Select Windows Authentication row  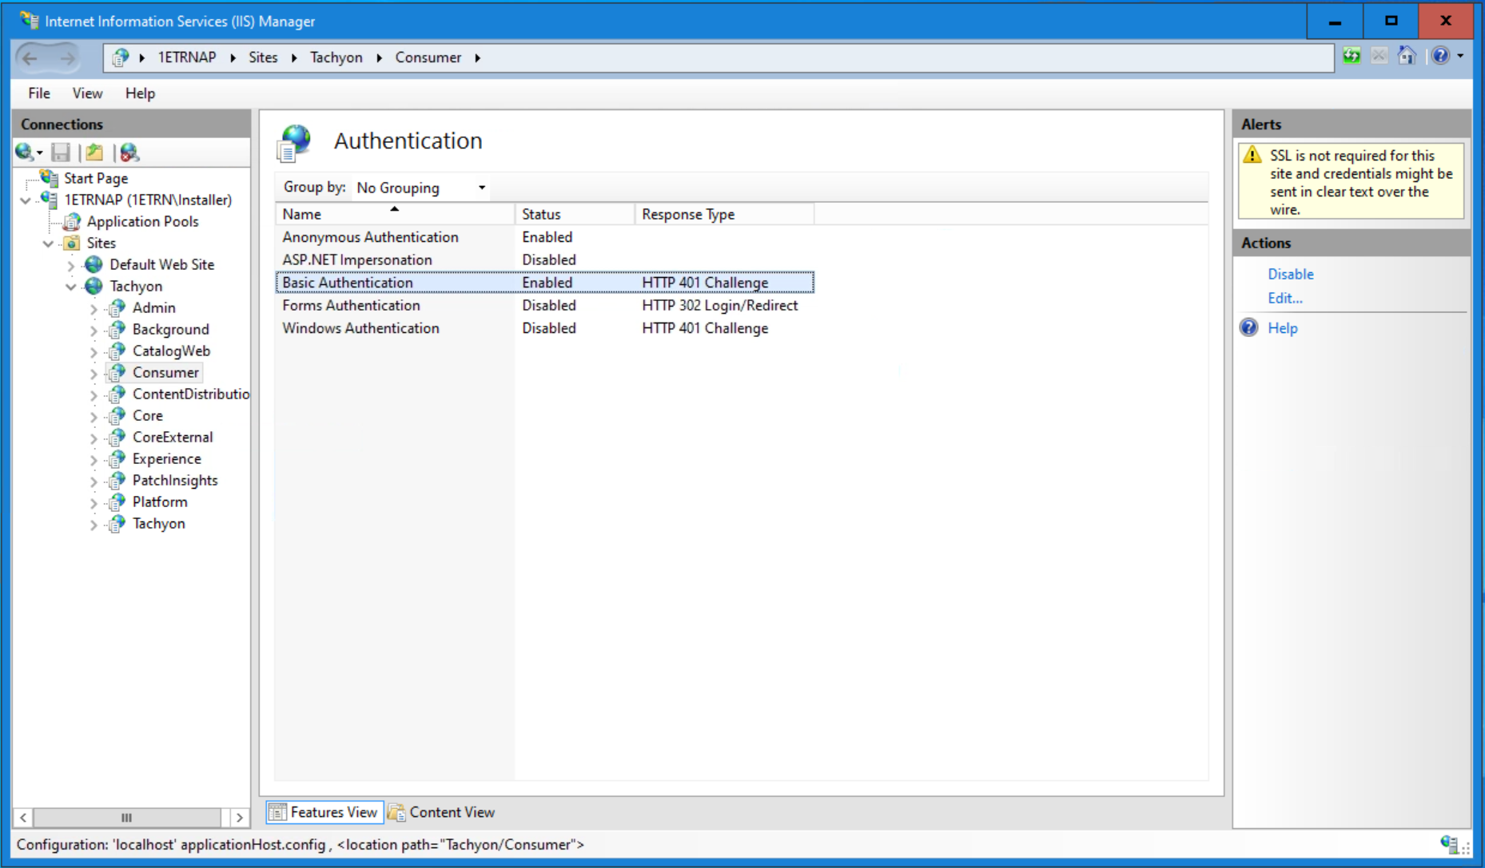pyautogui.click(x=360, y=328)
